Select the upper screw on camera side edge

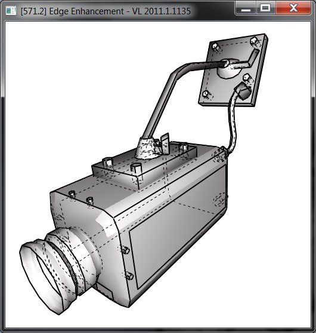(x=125, y=250)
